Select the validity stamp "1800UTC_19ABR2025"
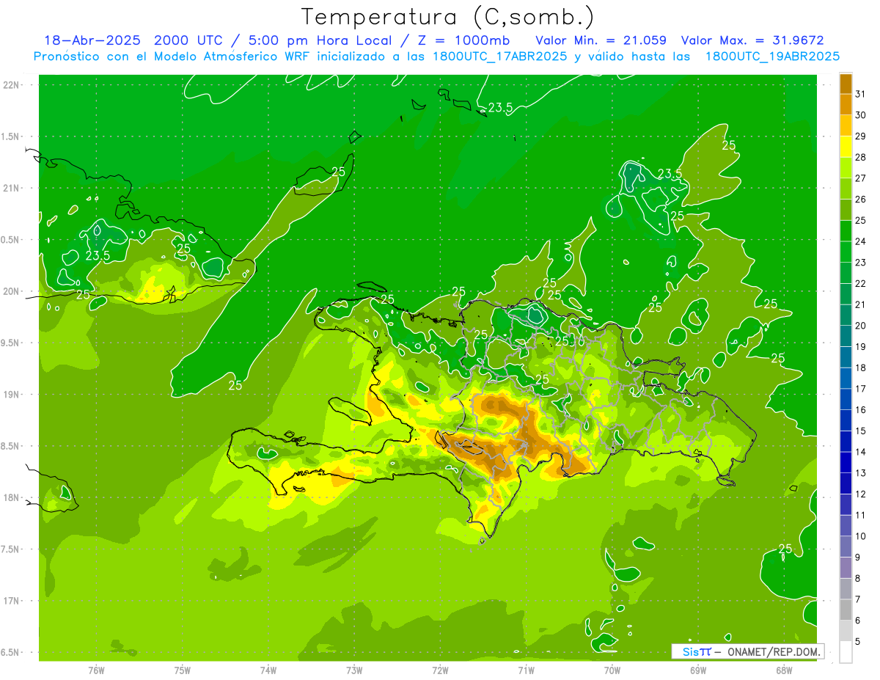 point(772,56)
